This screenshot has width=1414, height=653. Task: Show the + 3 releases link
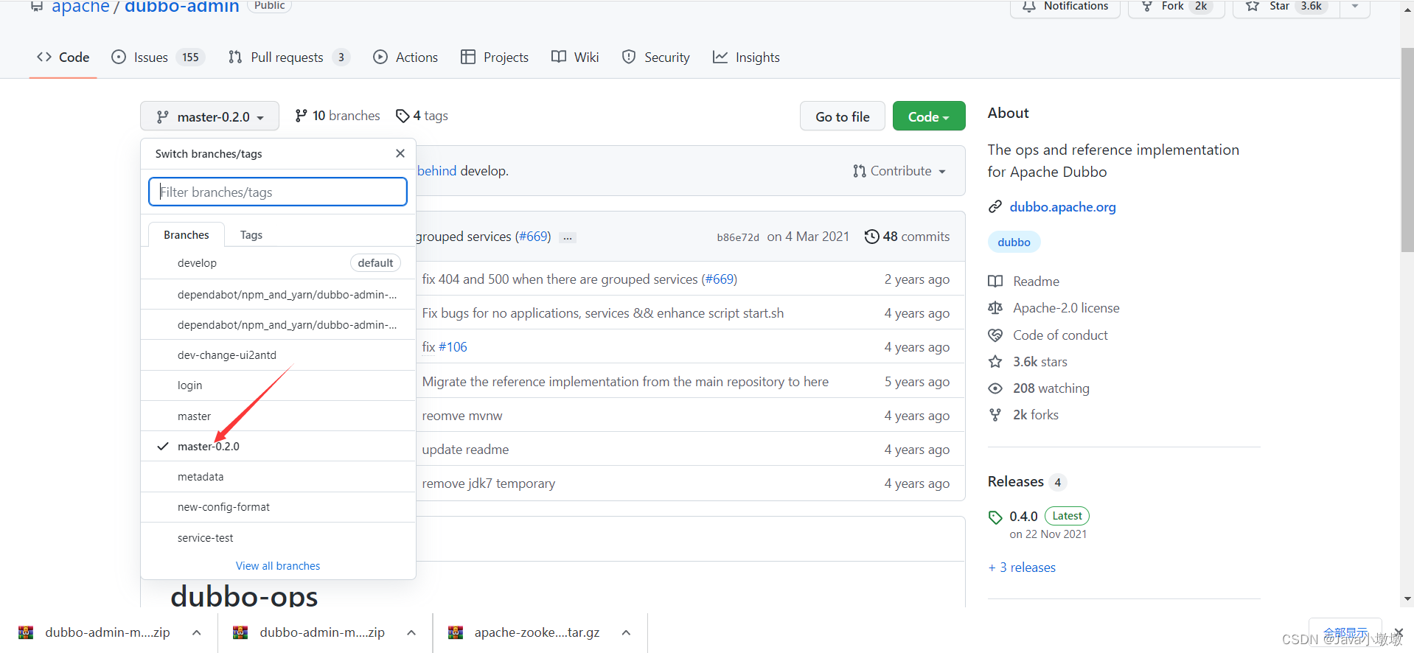1022,568
